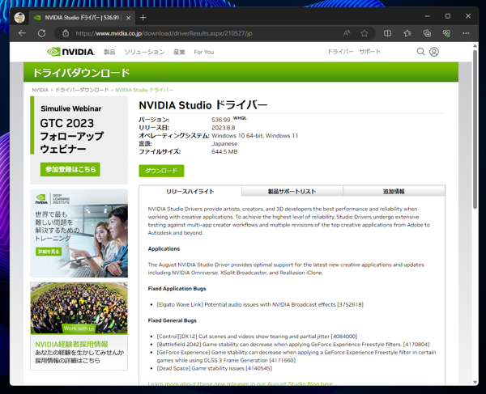Click the green ダウンロード button
The height and width of the screenshot is (394, 486).
[x=161, y=171]
